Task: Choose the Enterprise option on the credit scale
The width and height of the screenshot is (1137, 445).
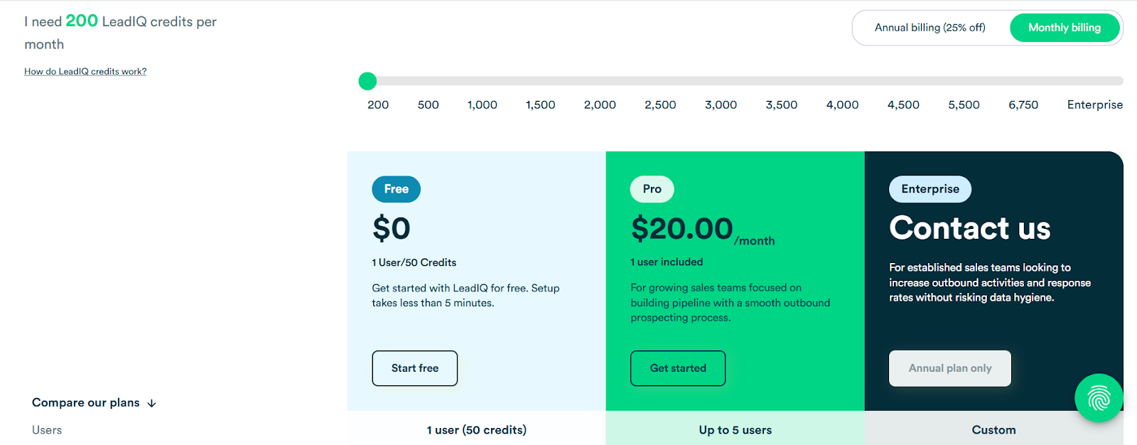Action: point(1094,104)
